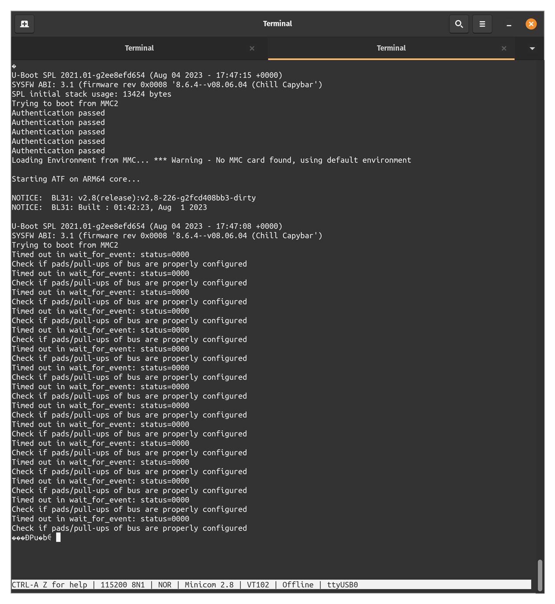Click the 'SPL initial stack usage: 13424 bytes' line
Screen dimensions: 555x604
[x=91, y=94]
